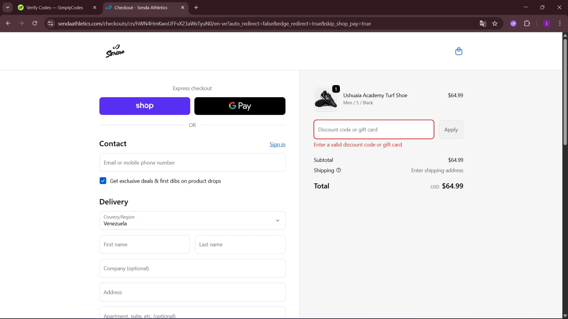Switch to Checkout Senda Athletics tab
Screen dimensions: 568x319
pyautogui.click(x=141, y=8)
